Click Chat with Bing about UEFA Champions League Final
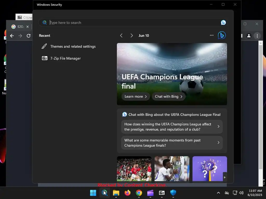266x199 pixels. (x=171, y=115)
